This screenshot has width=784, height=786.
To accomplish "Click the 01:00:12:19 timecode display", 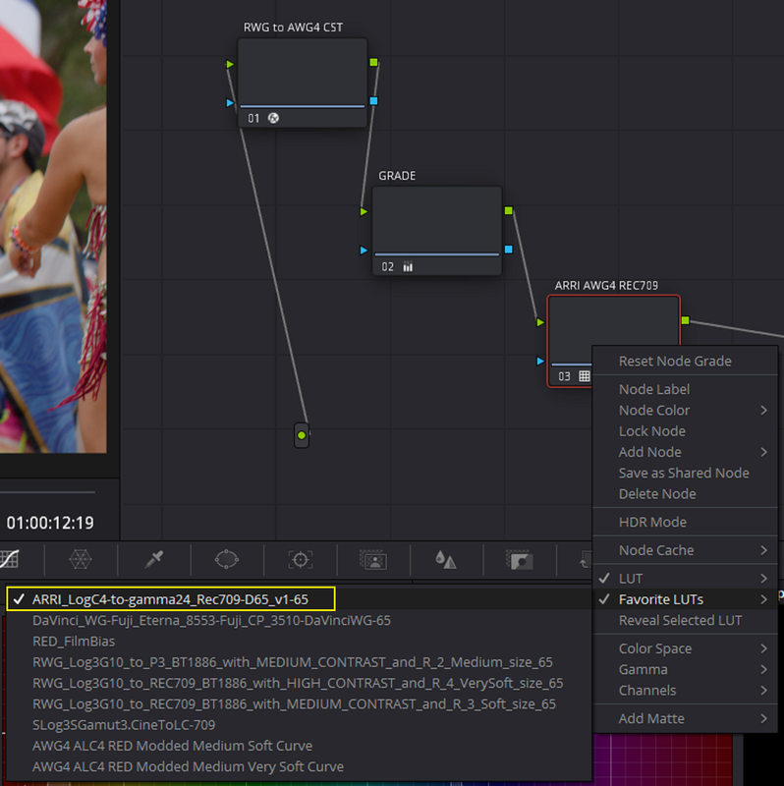I will pyautogui.click(x=50, y=523).
